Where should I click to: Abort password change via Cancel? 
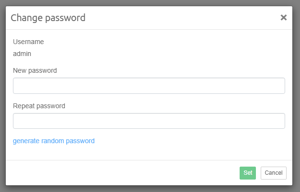(273, 173)
